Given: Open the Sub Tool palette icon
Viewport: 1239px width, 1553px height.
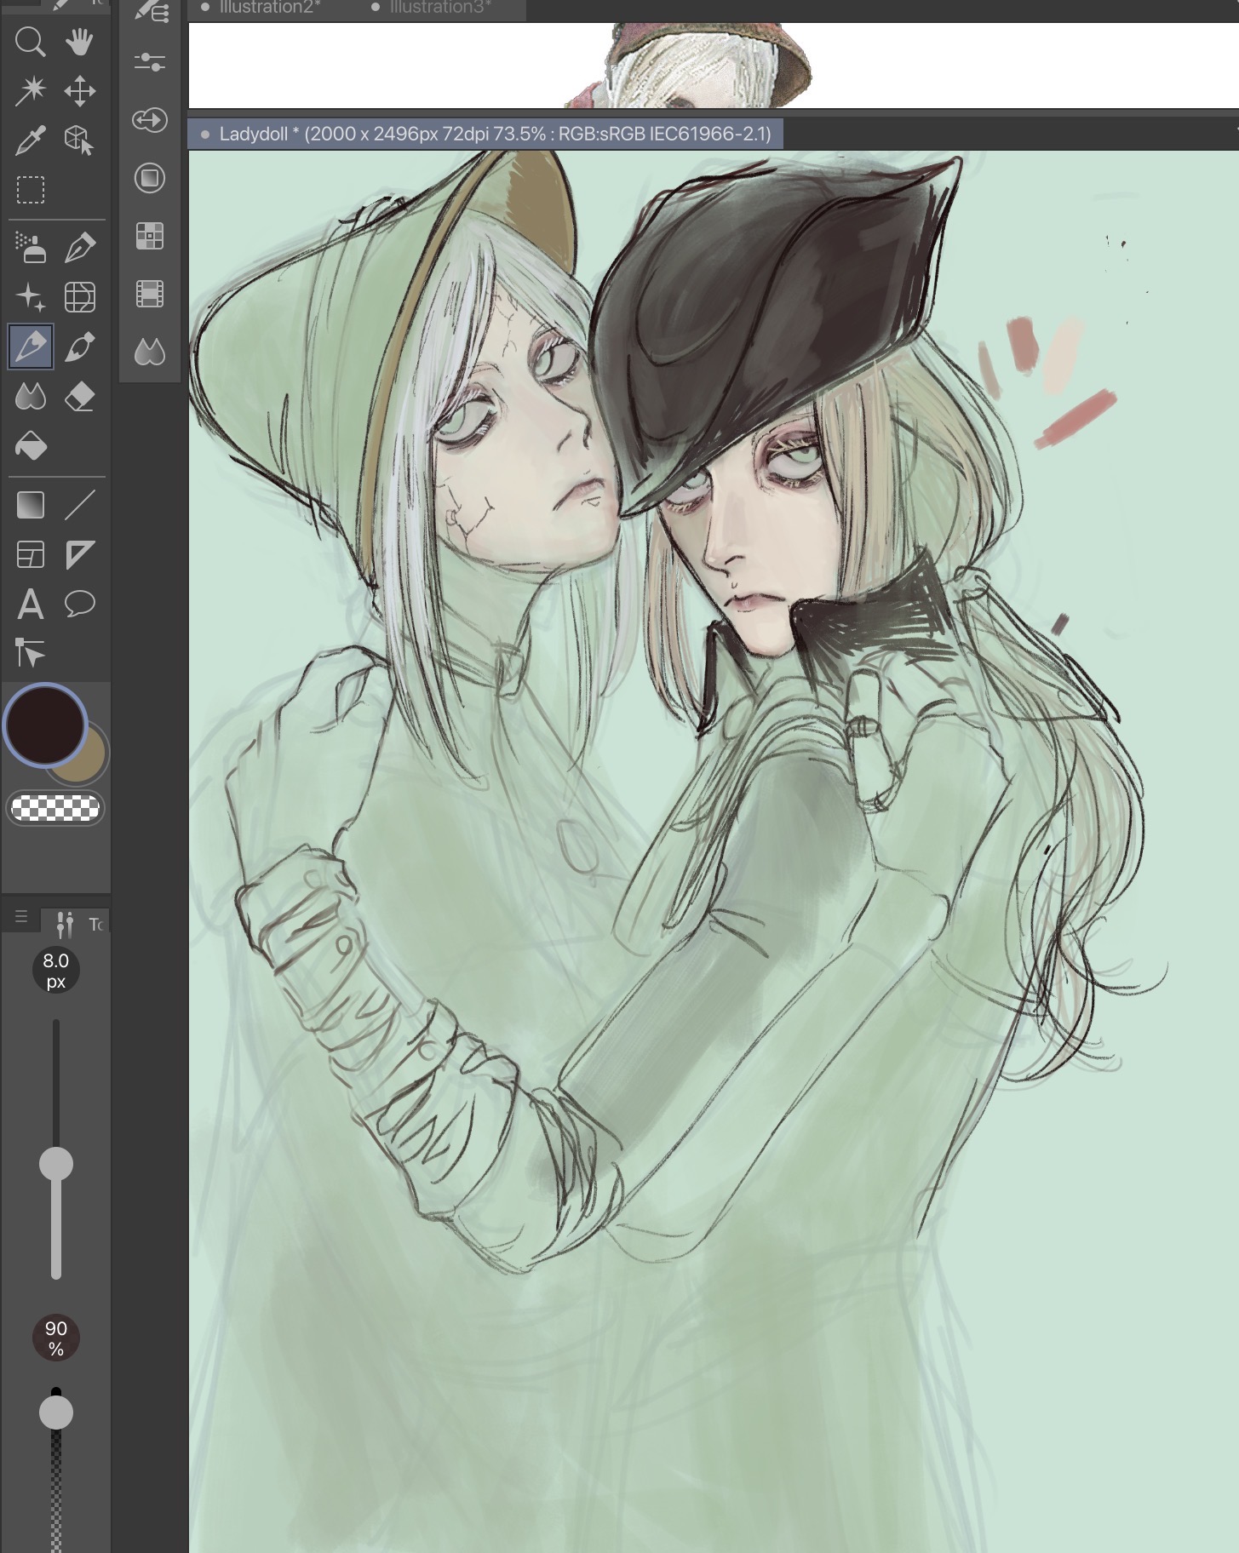Looking at the screenshot, I should (150, 11).
